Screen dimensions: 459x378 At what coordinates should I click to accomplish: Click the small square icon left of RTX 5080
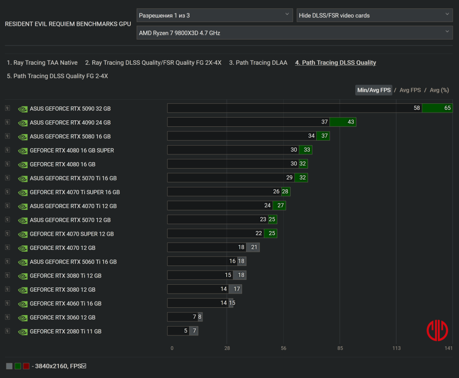pos(7,136)
